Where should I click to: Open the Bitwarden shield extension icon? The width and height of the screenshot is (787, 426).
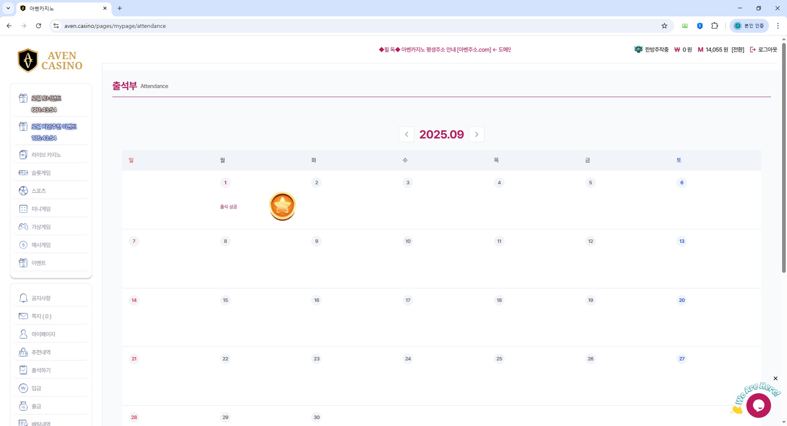click(700, 26)
